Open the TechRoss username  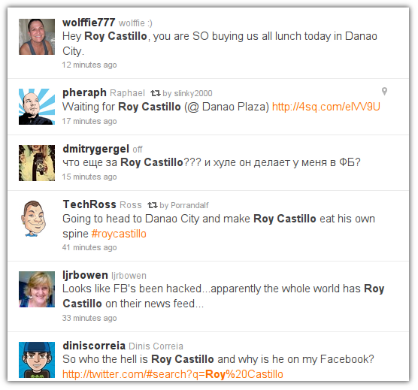pos(89,204)
